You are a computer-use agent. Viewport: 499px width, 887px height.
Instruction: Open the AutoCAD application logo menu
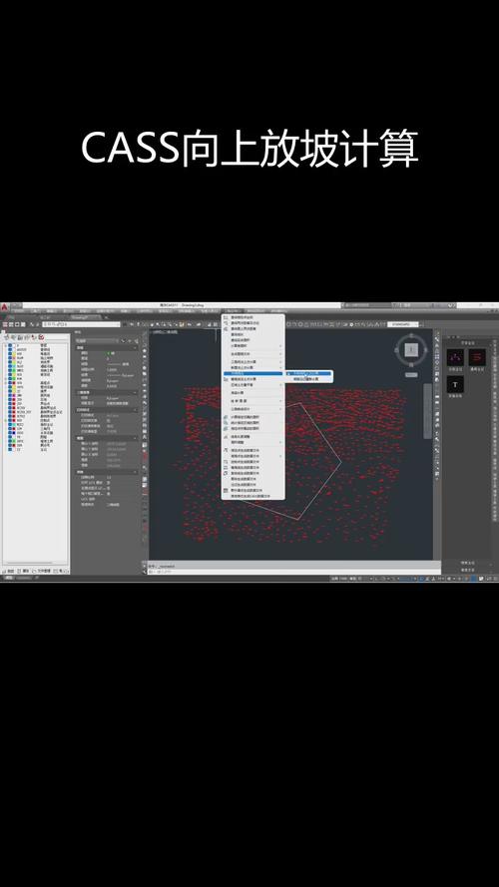pos(4,306)
